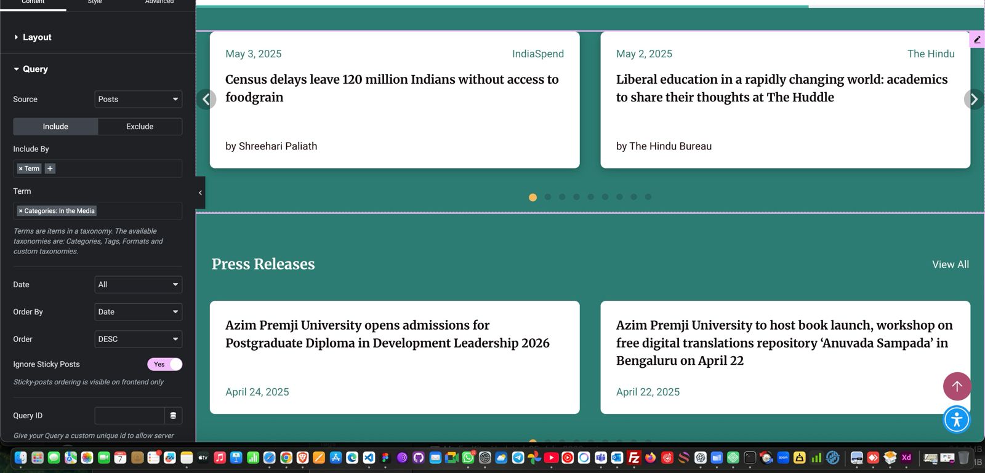Click into the Query ID text field

tap(129, 416)
